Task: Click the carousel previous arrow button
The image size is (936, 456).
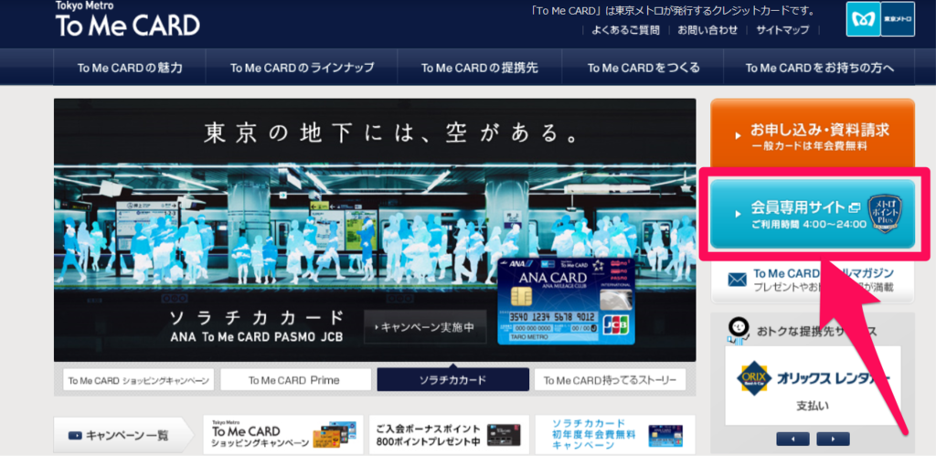Action: coord(792,440)
